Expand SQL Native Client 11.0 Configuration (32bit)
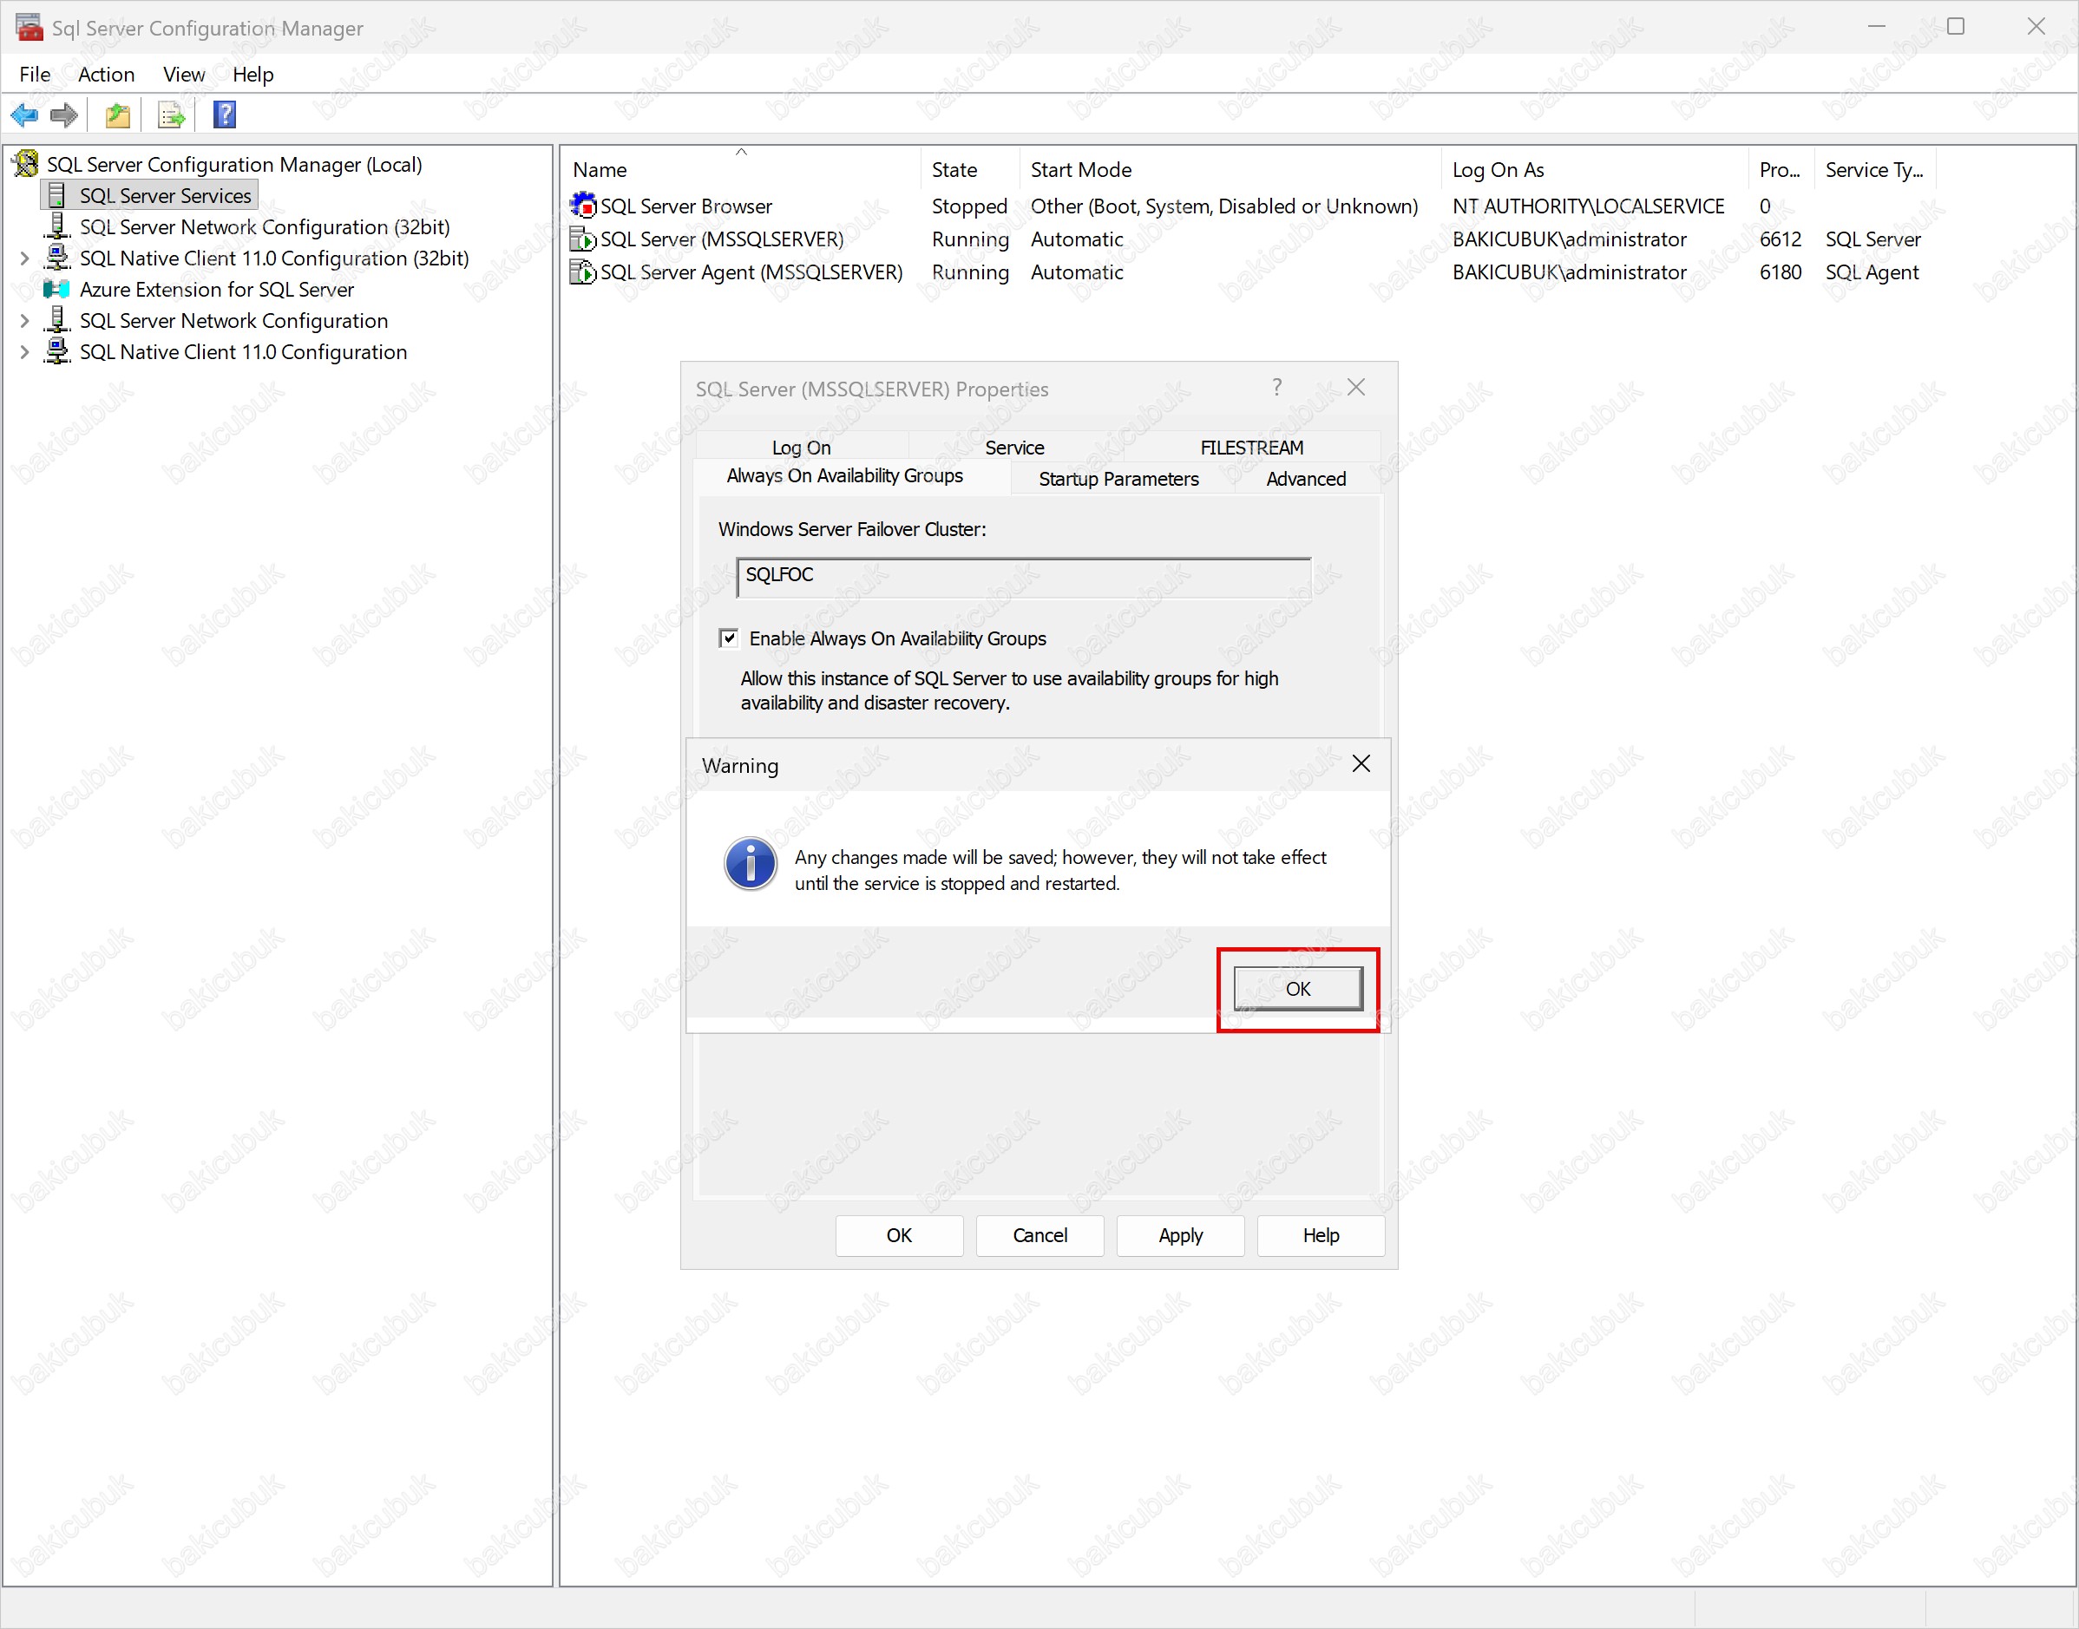Viewport: 2079px width, 1629px height. 25,258
